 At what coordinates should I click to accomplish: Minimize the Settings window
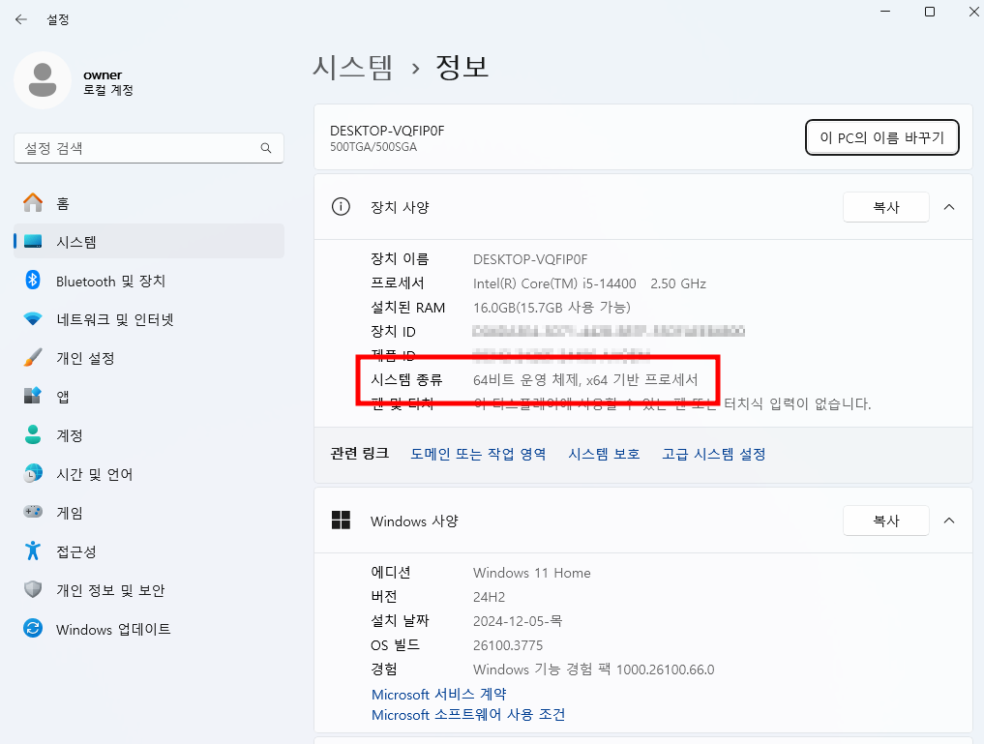(x=885, y=12)
